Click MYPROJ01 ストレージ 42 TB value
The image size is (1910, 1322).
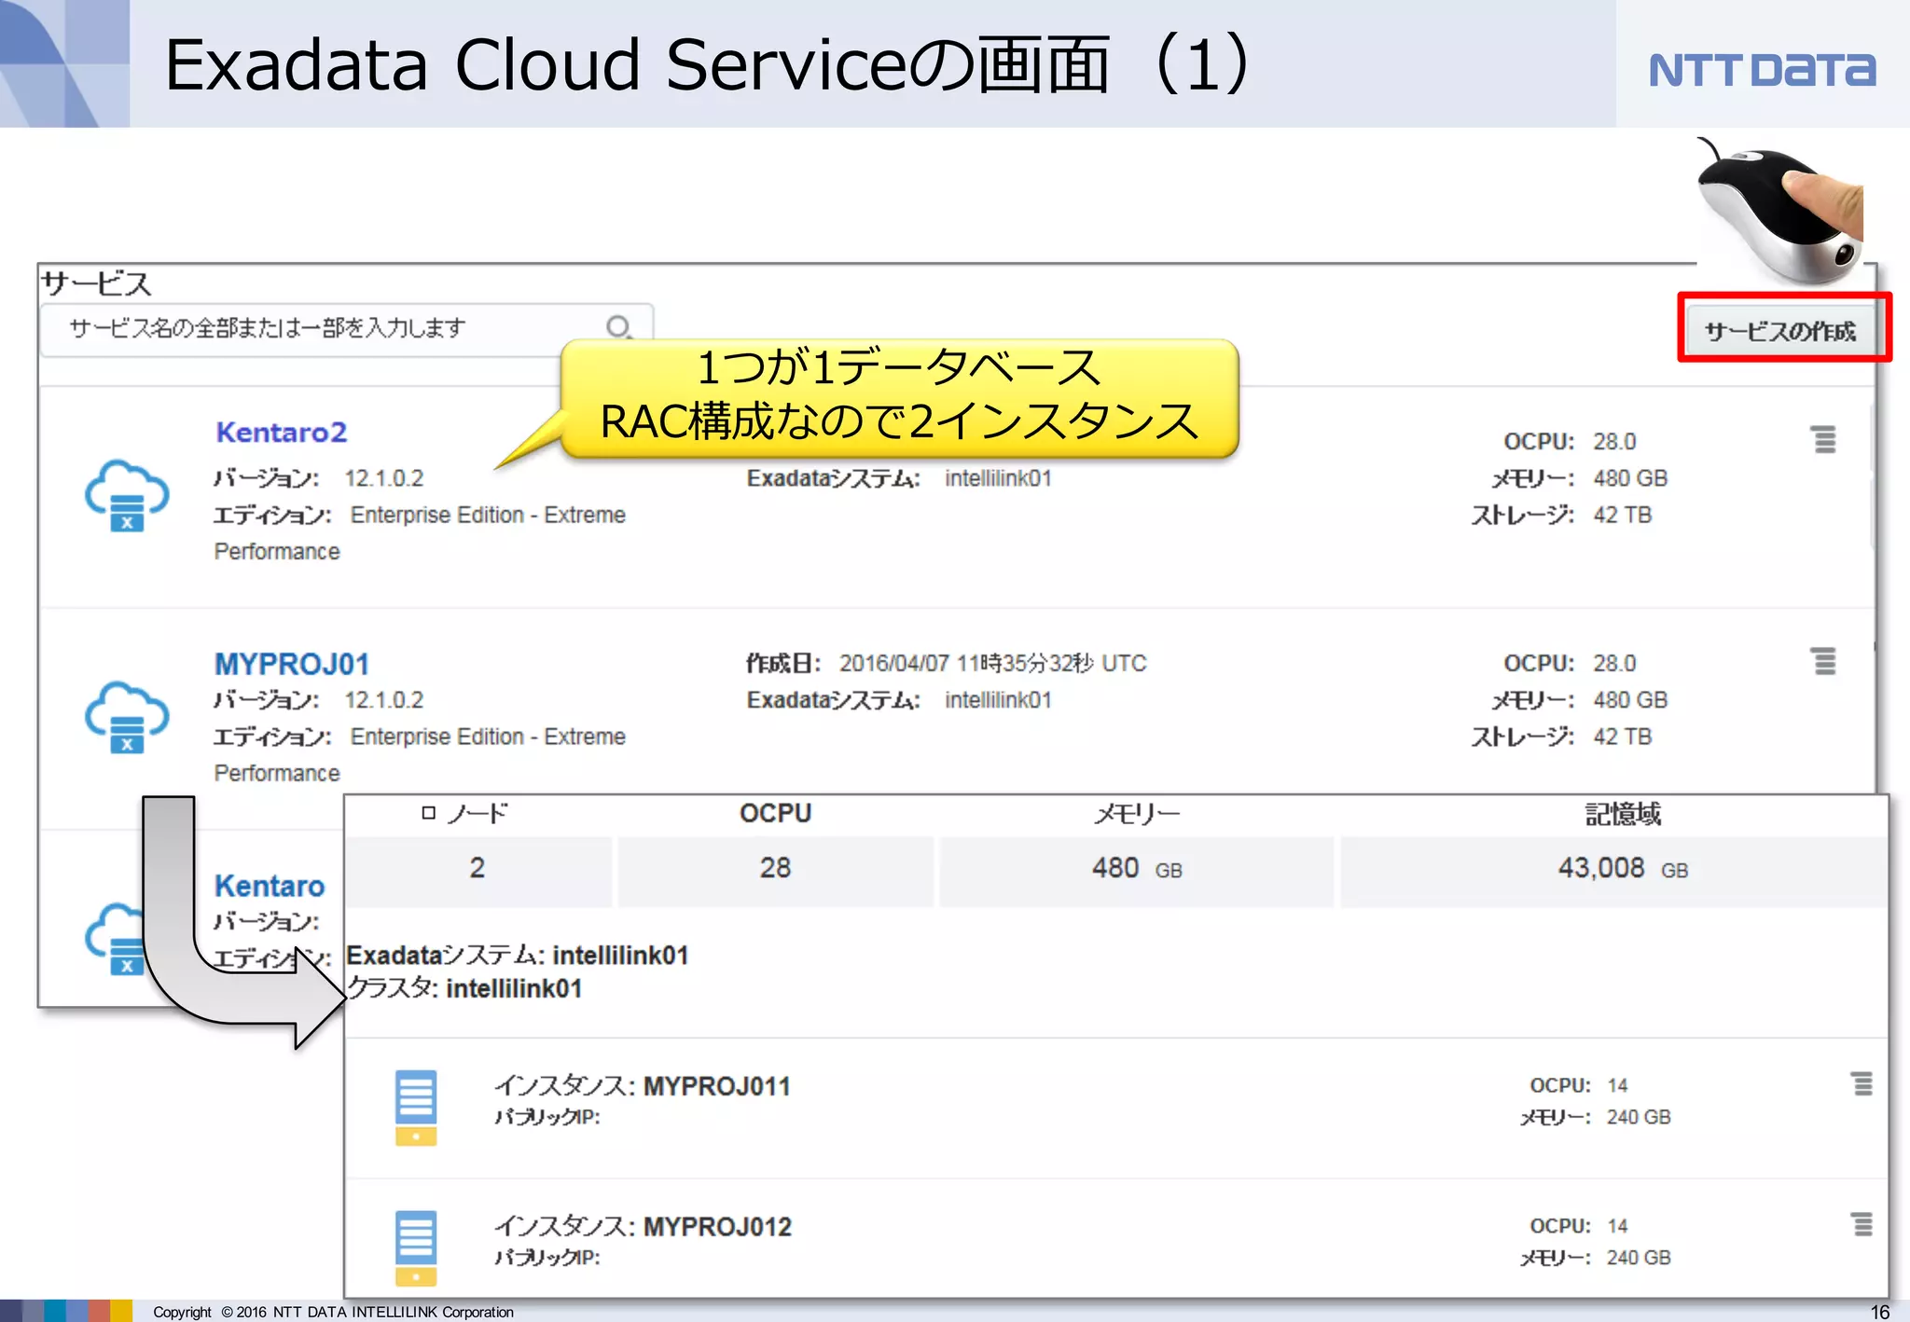click(x=1622, y=737)
